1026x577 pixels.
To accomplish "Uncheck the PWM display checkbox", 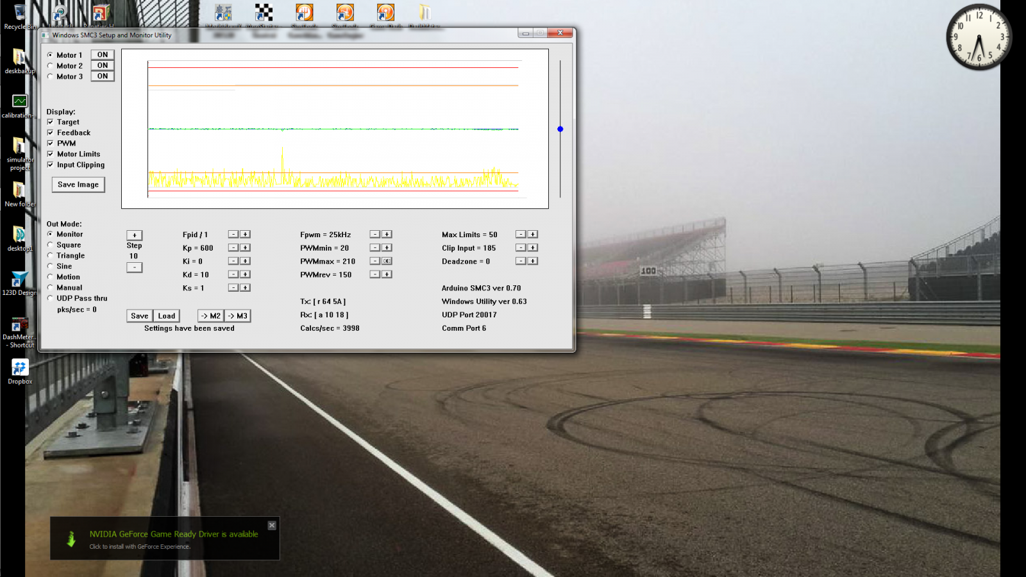I will click(x=50, y=143).
